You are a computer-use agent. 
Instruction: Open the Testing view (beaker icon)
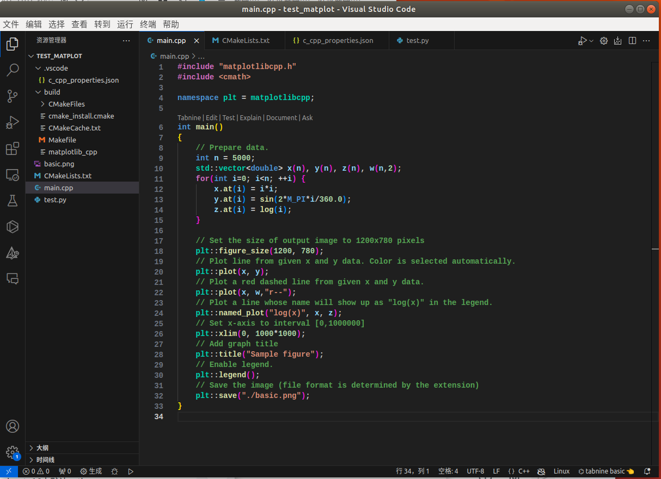(12, 201)
